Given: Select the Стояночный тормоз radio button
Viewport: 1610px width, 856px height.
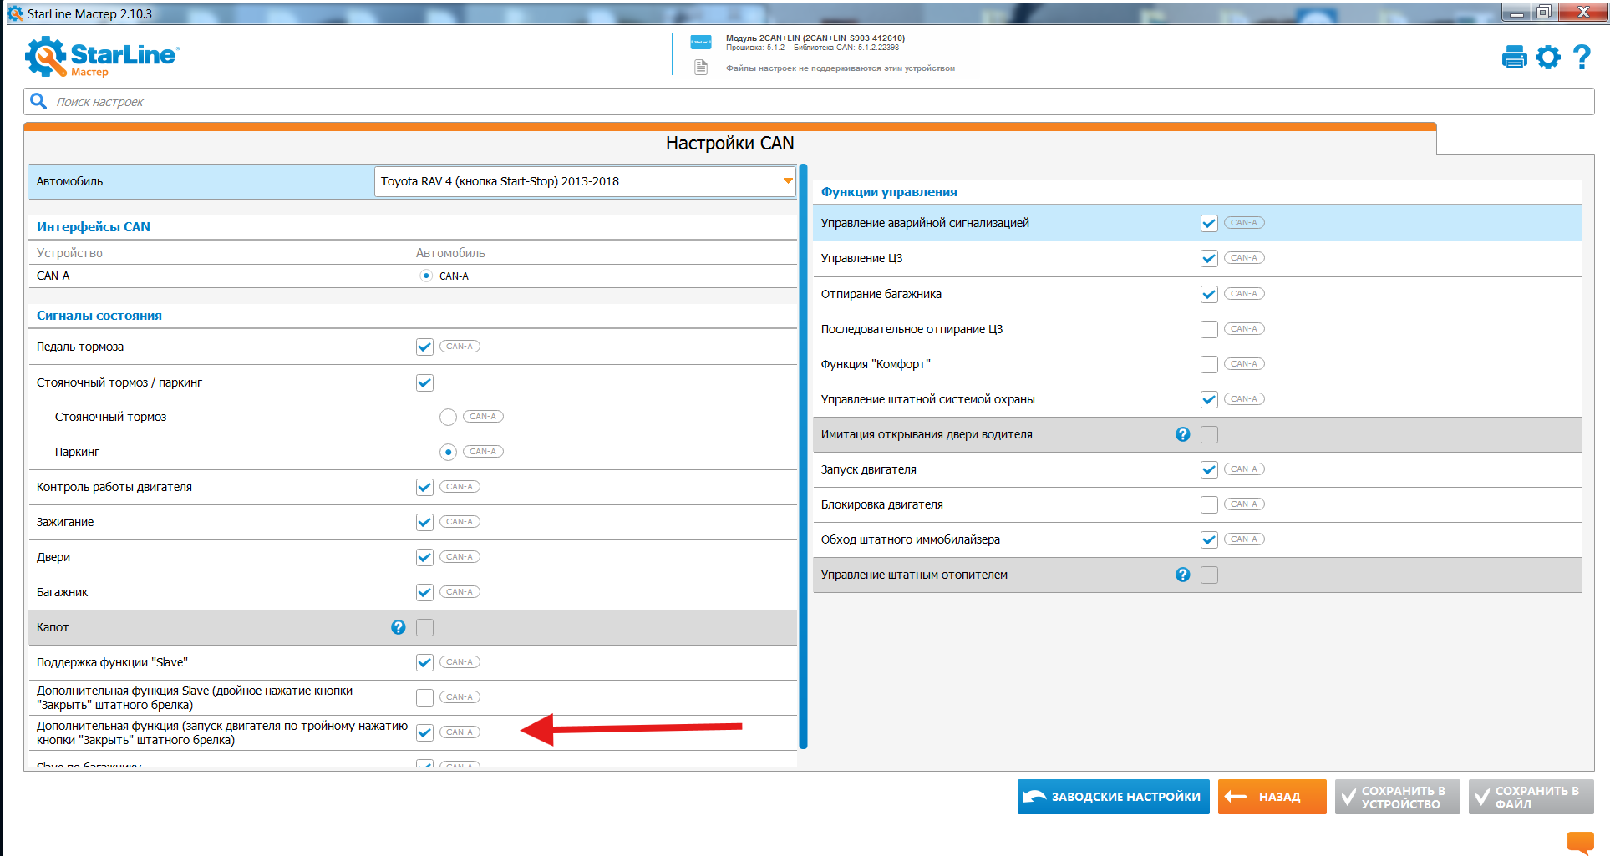Looking at the screenshot, I should 448,418.
